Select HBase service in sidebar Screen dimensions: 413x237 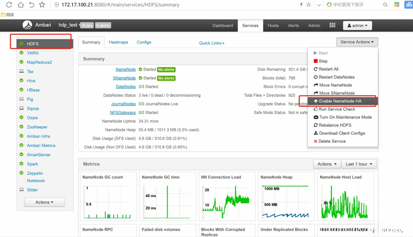(x=33, y=90)
